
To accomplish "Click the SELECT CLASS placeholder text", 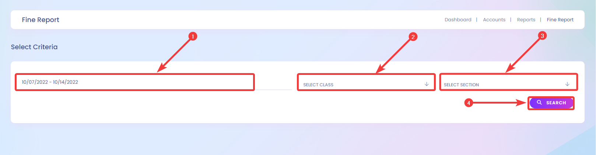I will (318, 85).
